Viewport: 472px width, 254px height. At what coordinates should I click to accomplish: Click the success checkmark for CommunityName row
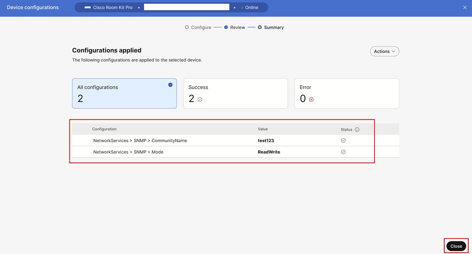(x=343, y=141)
